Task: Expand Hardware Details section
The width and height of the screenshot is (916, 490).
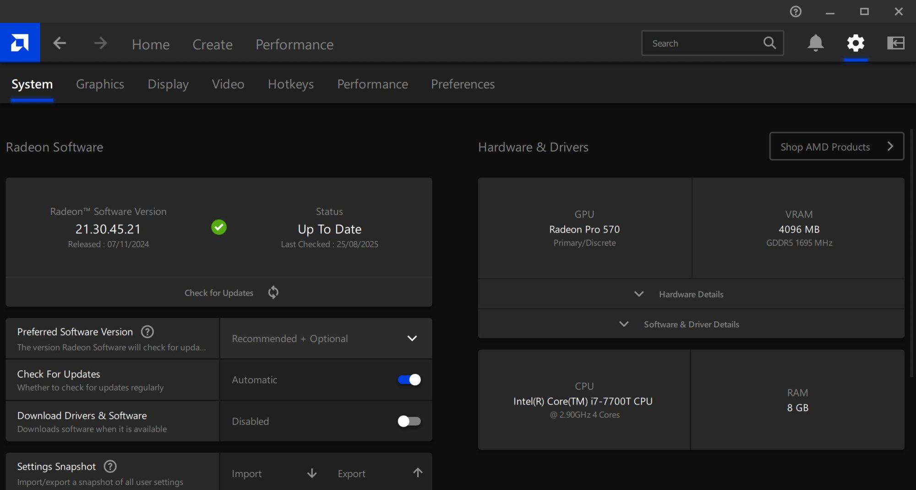Action: pos(691,294)
